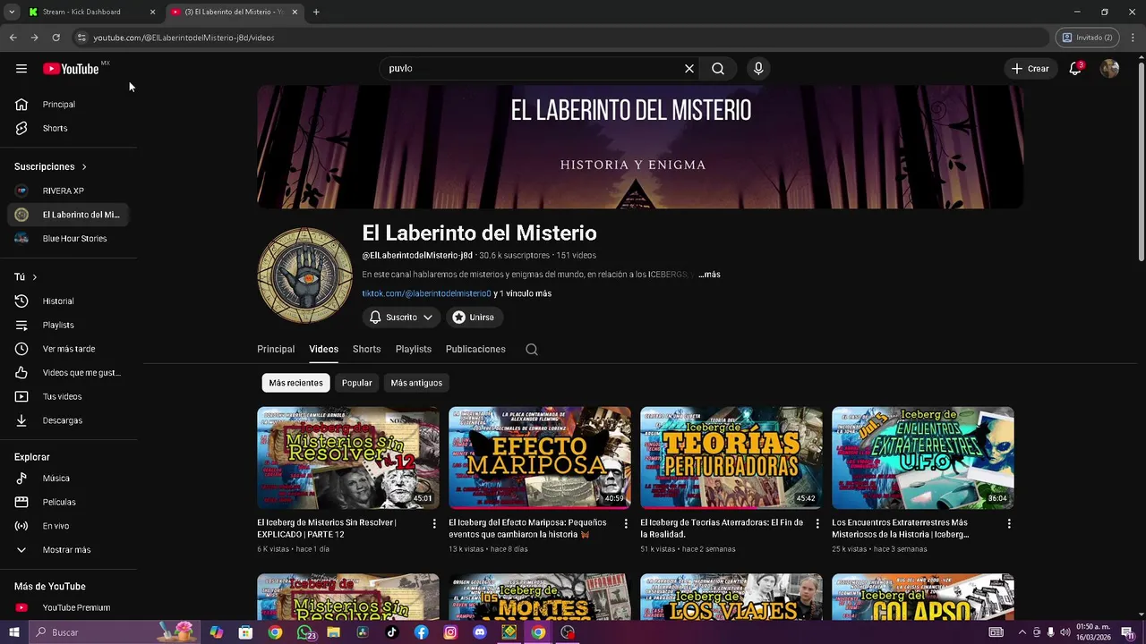This screenshot has width=1146, height=644.
Task: Click the channel avatar image
Action: coord(305,275)
